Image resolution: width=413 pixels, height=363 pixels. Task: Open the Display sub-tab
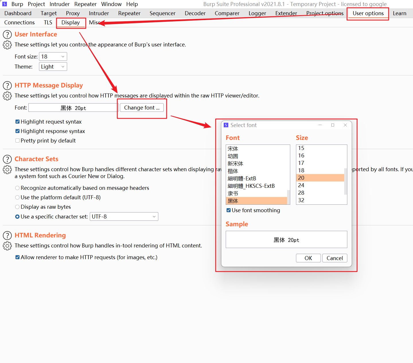pyautogui.click(x=71, y=22)
